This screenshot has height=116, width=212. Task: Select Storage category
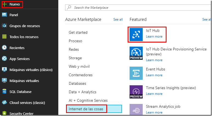tap(75, 58)
